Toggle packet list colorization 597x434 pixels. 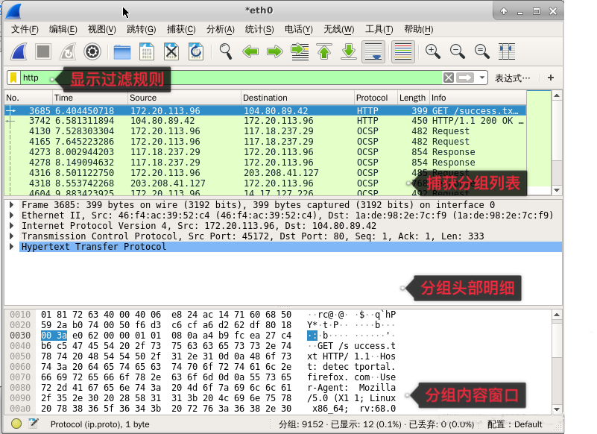pyautogui.click(x=402, y=51)
